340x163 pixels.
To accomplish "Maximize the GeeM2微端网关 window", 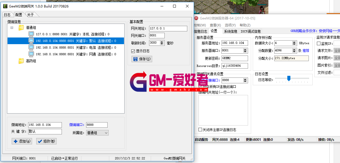I will tap(174, 6).
